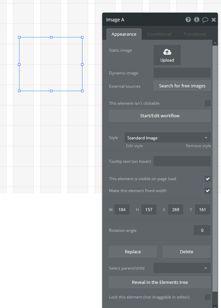
Task: Uncheck visible on page load checkbox
Action: pyautogui.click(x=208, y=179)
